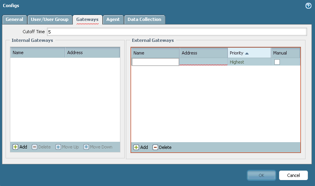
Task: Switch to the General tab
Action: (x=14, y=19)
